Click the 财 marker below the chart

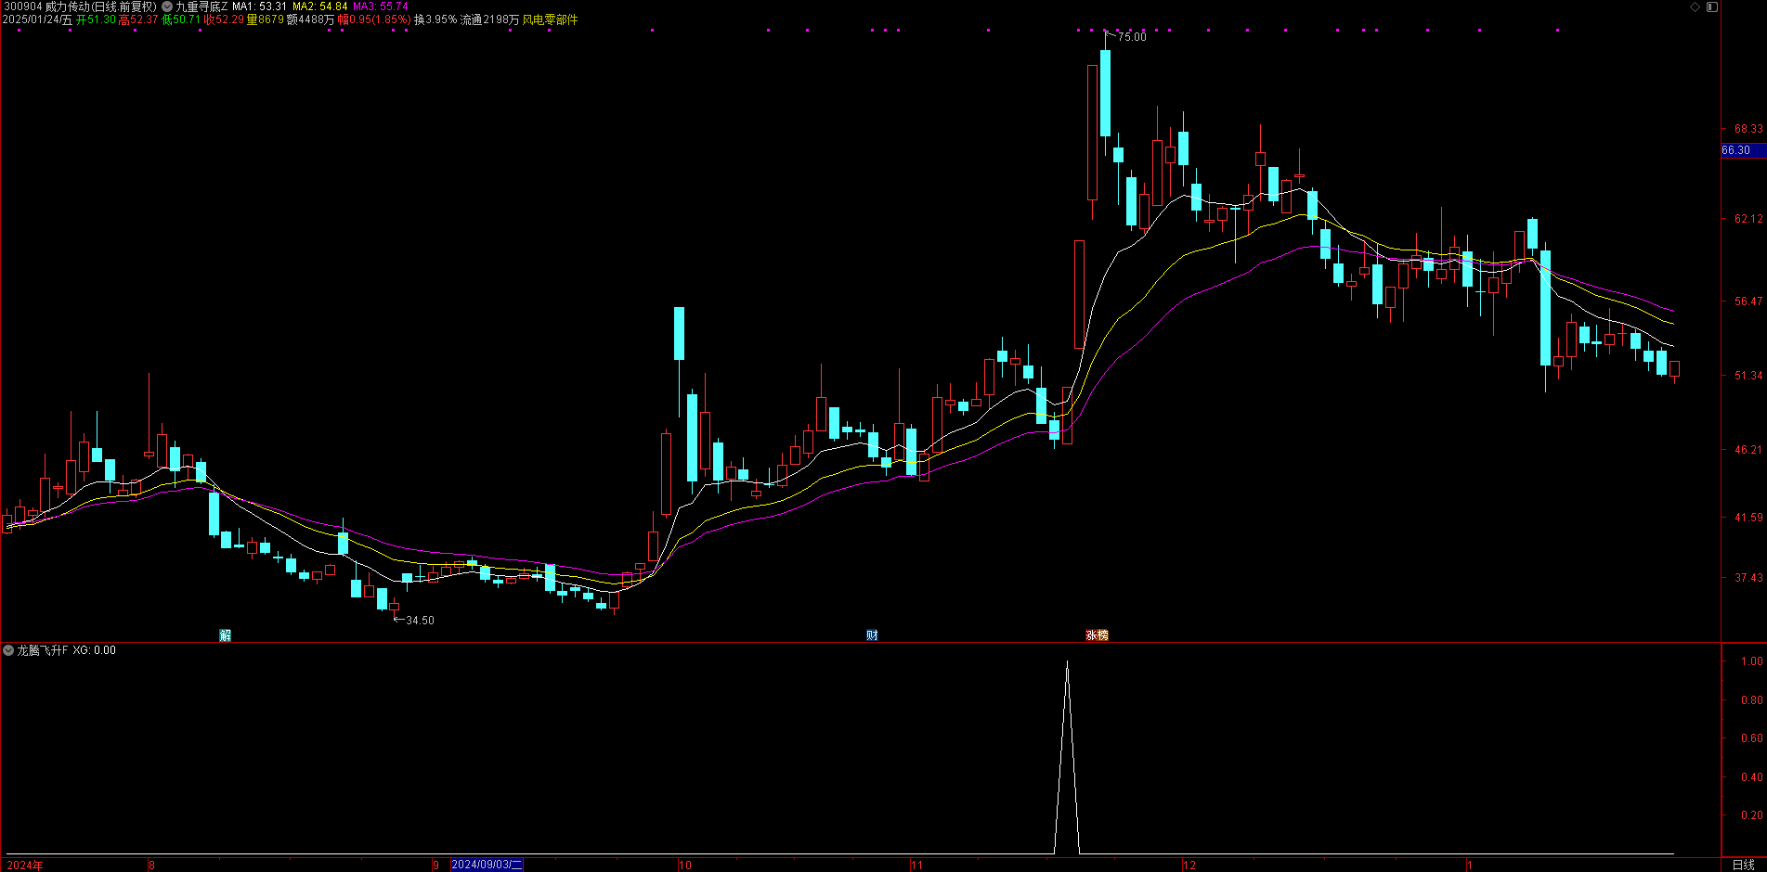pyautogui.click(x=872, y=635)
